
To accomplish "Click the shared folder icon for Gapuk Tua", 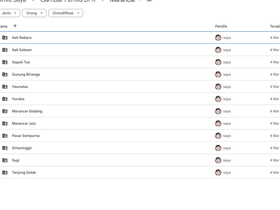I will click(x=5, y=62).
